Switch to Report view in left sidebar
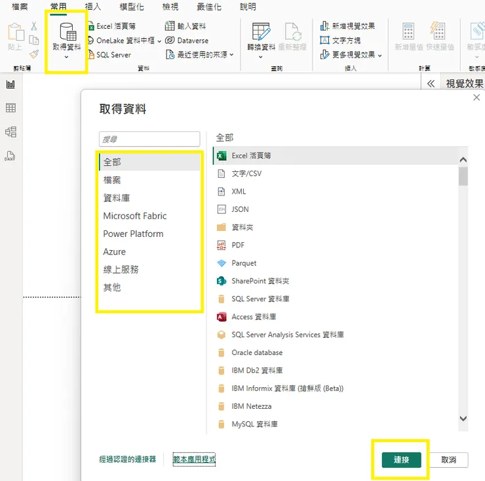This screenshot has height=481, width=485. click(10, 84)
